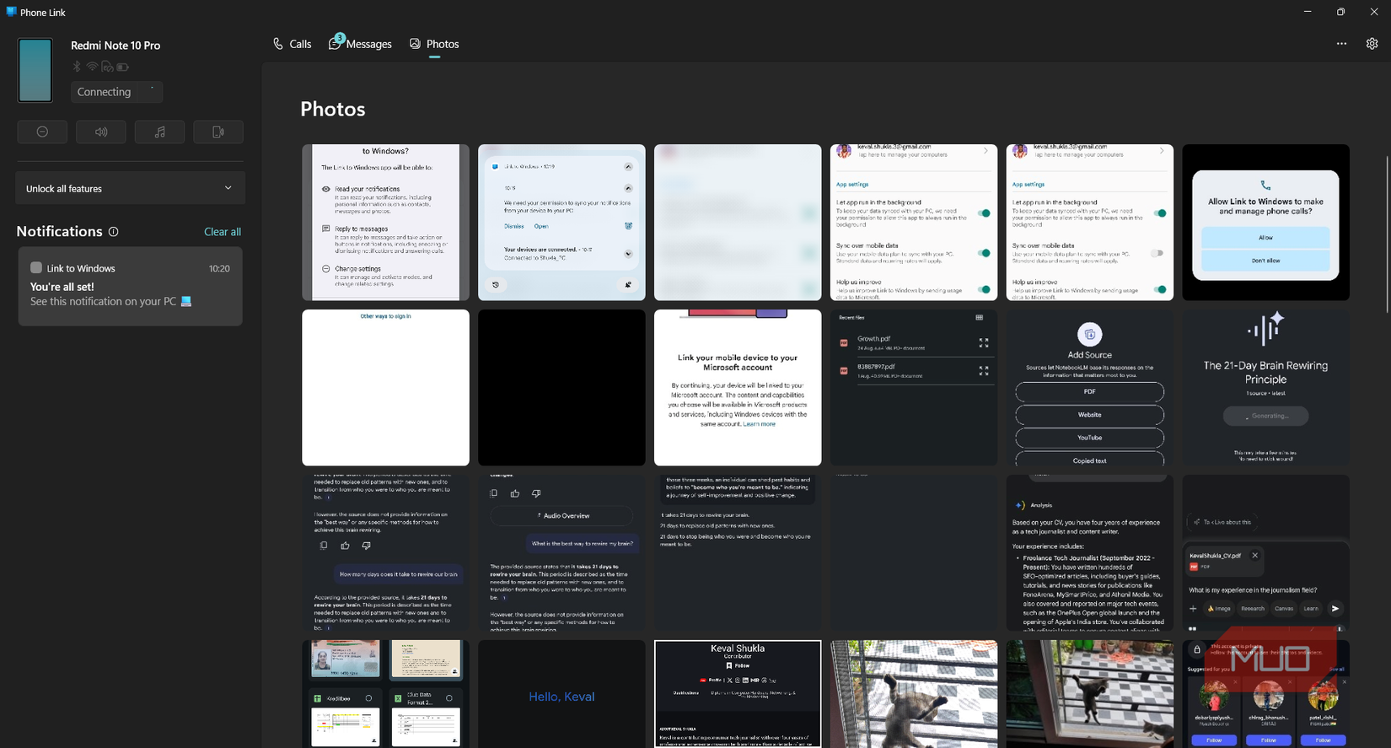This screenshot has width=1391, height=748.
Task: Click the mobile data status icon
Action: click(107, 67)
